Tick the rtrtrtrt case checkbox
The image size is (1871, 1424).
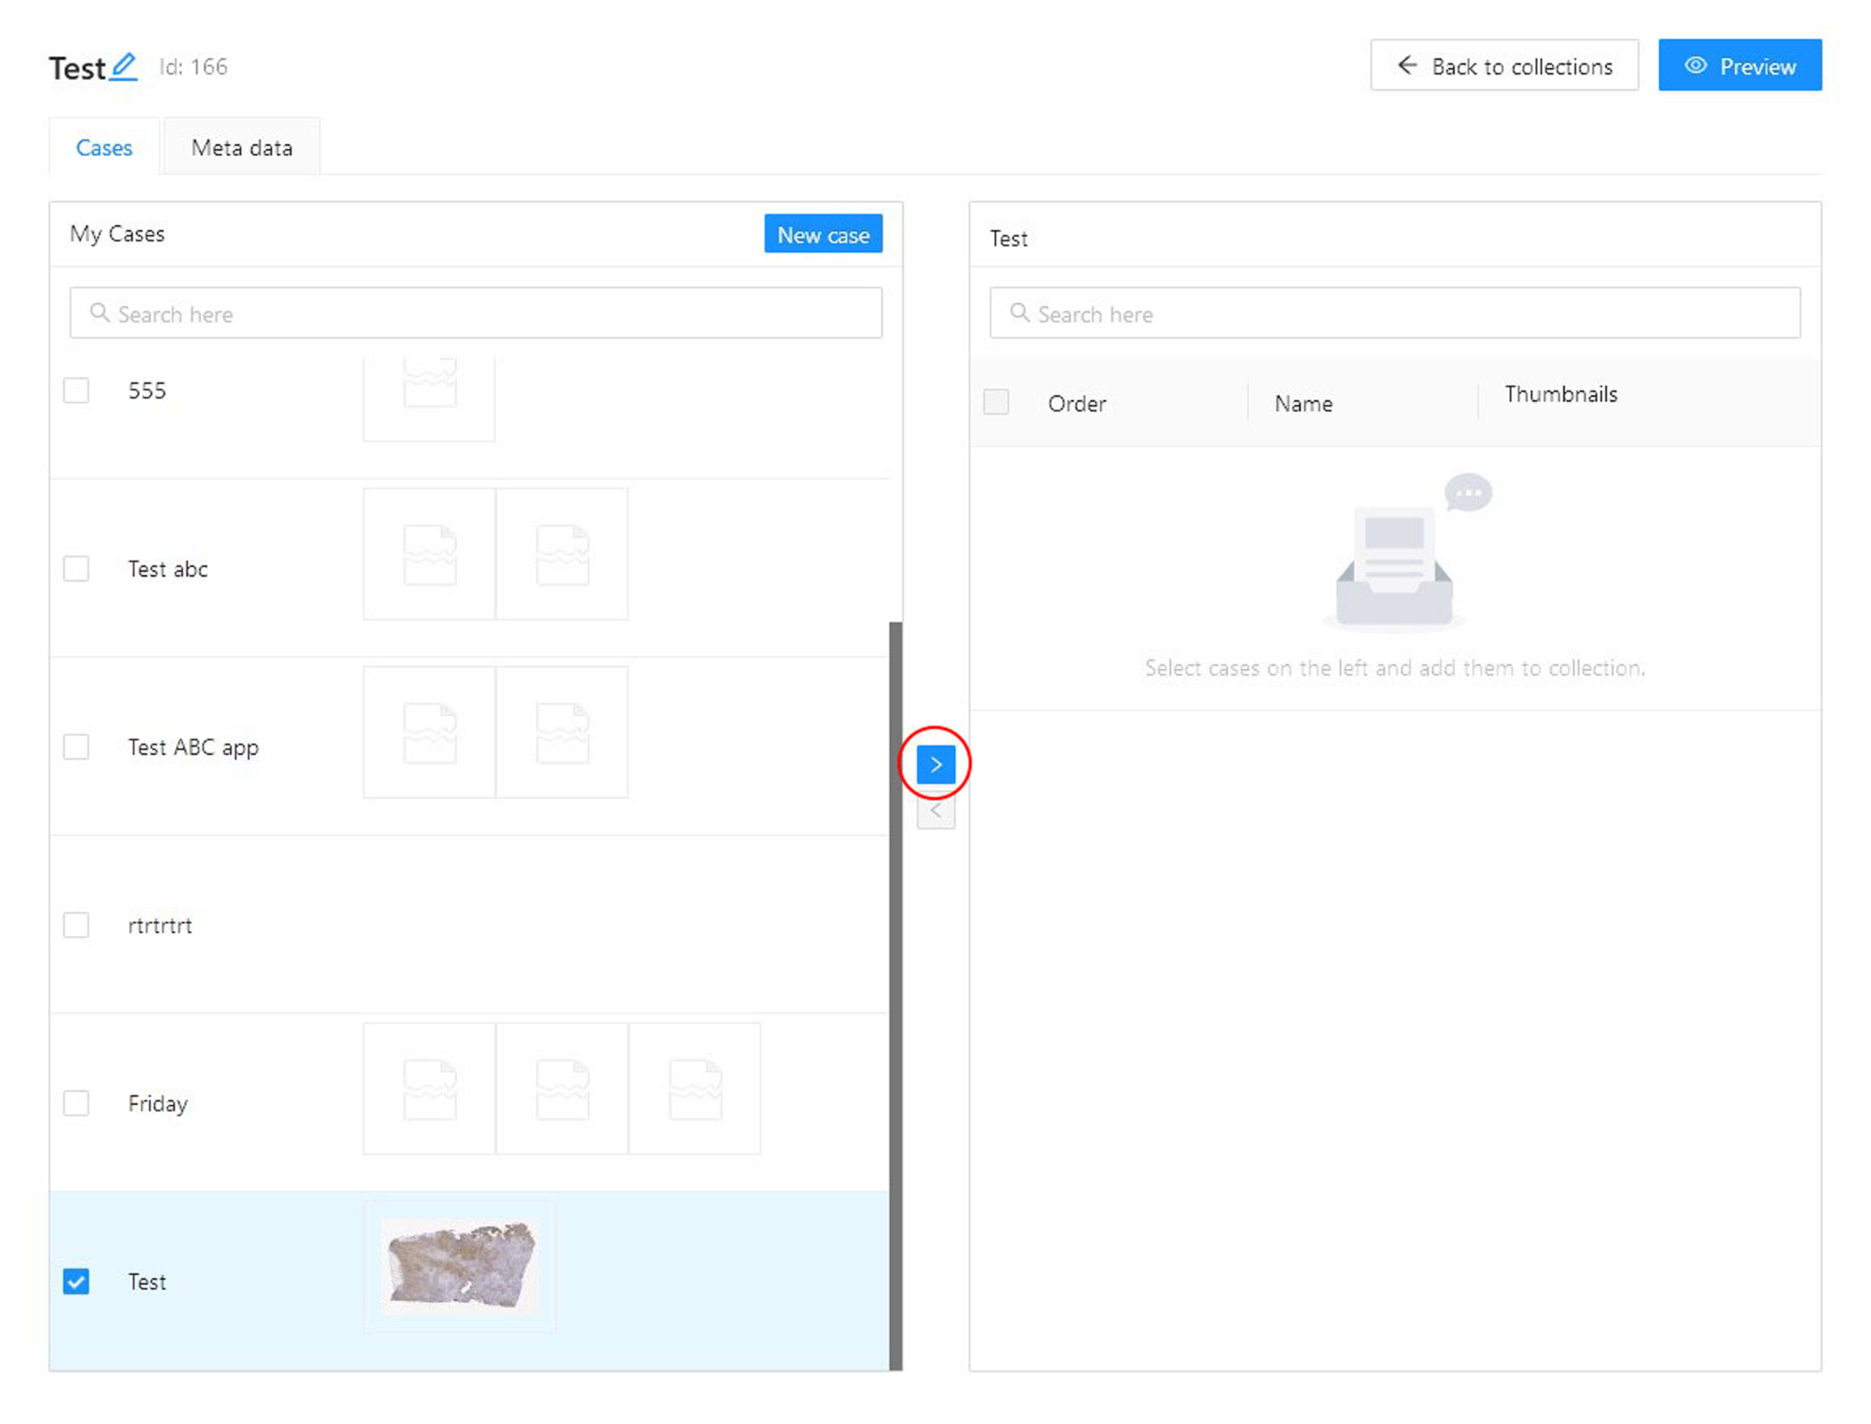point(76,925)
